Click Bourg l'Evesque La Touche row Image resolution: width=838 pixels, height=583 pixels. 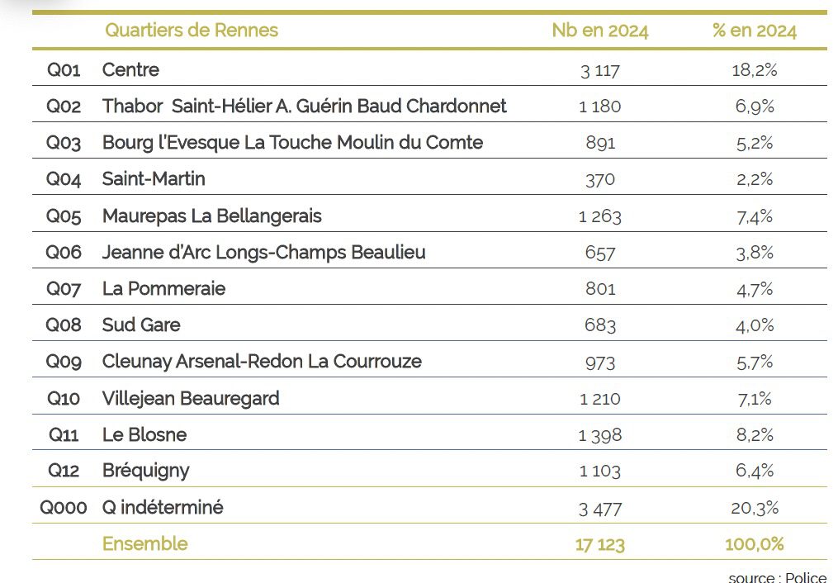tap(292, 143)
